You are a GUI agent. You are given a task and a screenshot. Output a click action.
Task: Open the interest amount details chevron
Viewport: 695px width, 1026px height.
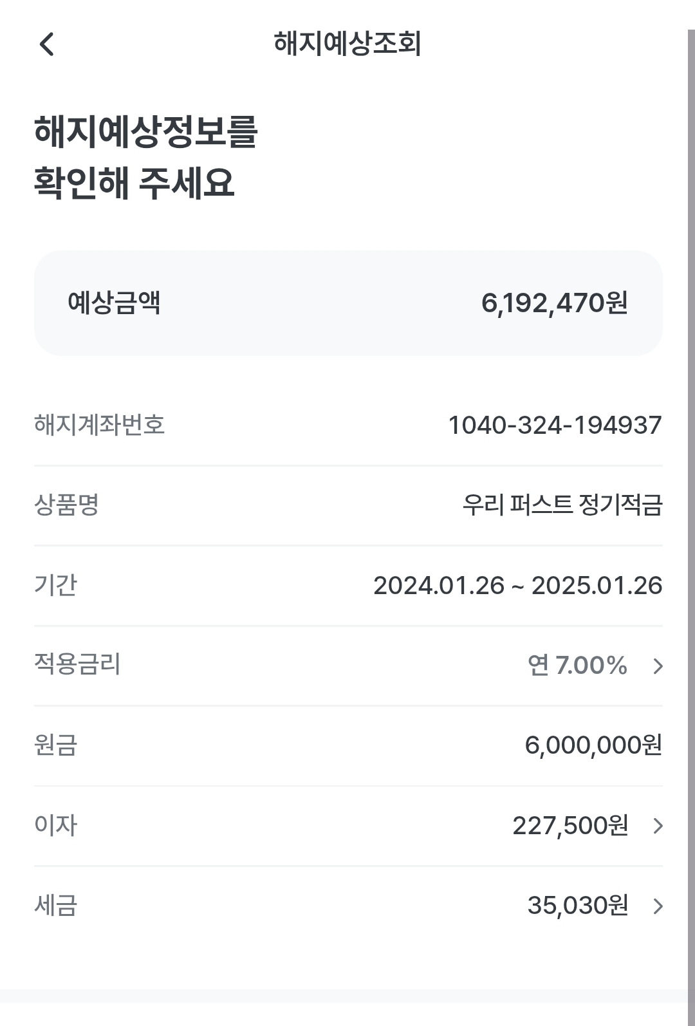tap(658, 826)
